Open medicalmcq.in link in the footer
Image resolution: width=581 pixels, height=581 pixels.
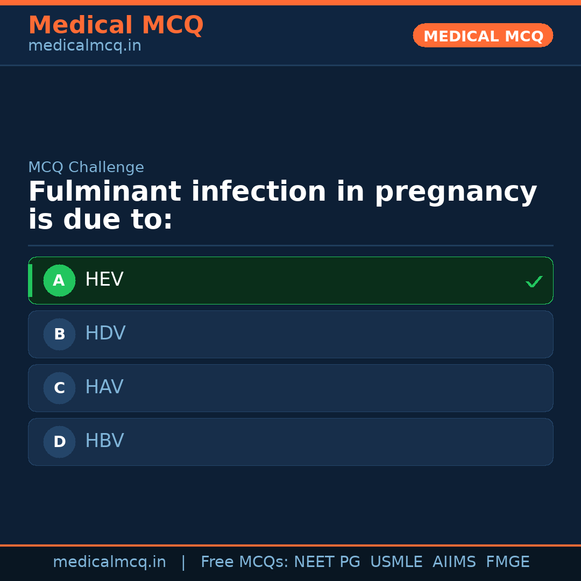(x=109, y=562)
